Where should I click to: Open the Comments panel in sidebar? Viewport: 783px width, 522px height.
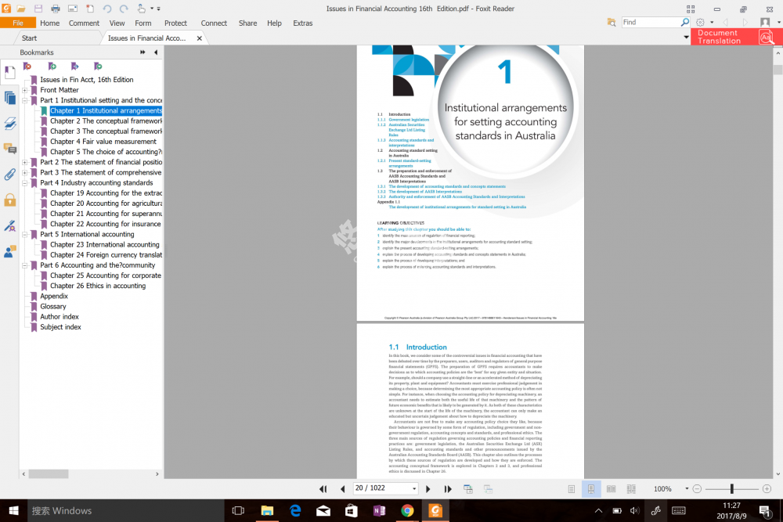pos(9,149)
